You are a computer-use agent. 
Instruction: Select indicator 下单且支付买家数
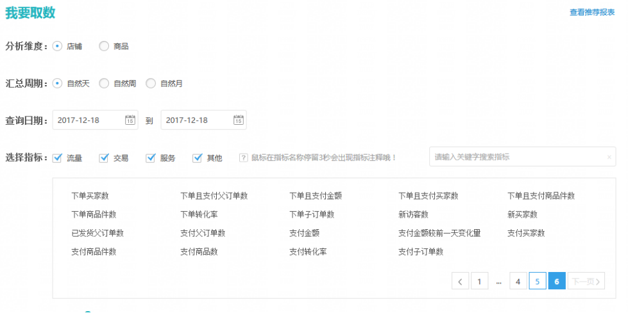click(x=428, y=196)
